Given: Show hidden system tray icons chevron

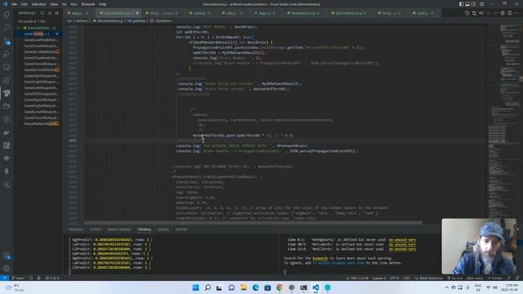Looking at the screenshot, I should tap(447, 287).
